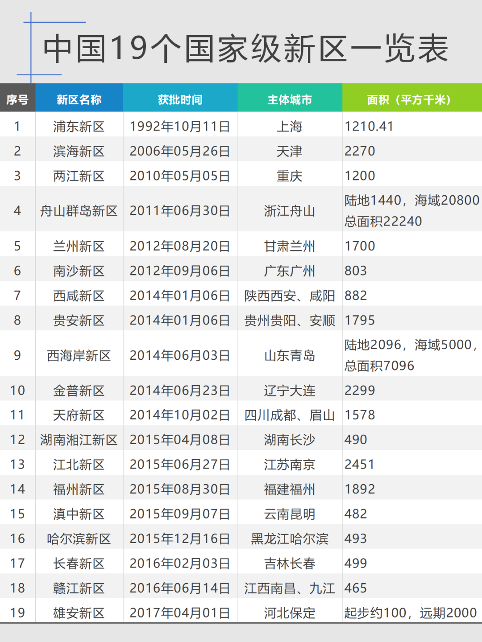The height and width of the screenshot is (642, 482).
Task: Select the 浦东新区 name cell
Action: pos(79,127)
